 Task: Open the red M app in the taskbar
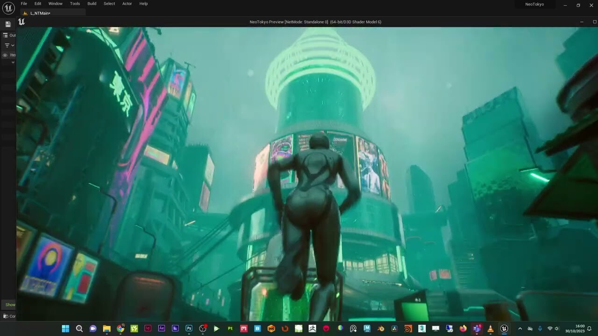click(x=243, y=329)
